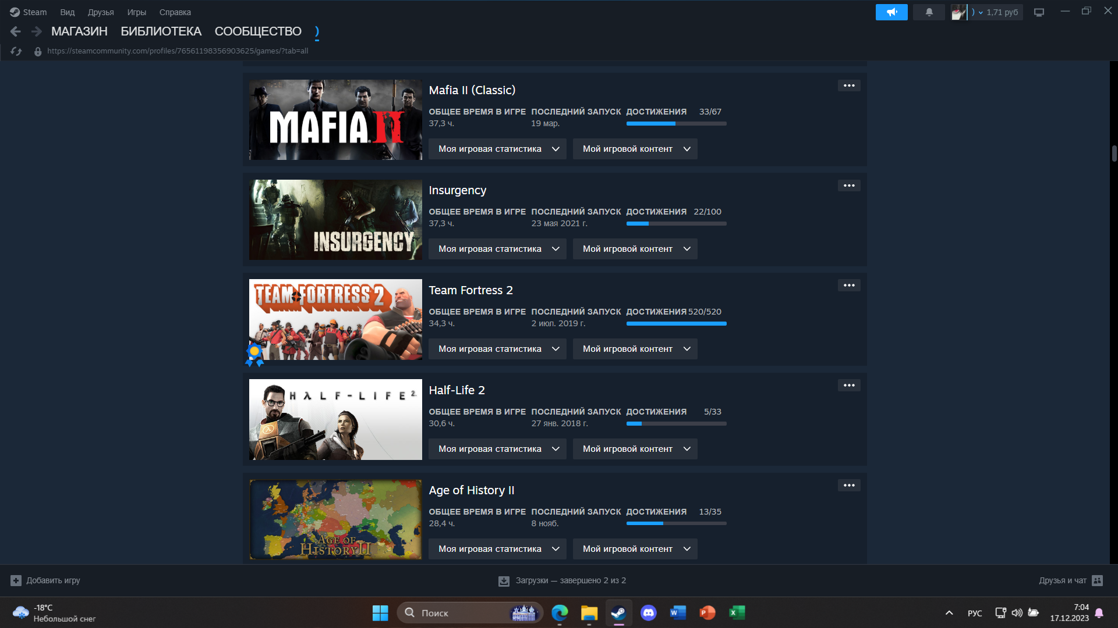Click the Insurgency cover thumbnail
1118x628 pixels.
click(x=335, y=220)
